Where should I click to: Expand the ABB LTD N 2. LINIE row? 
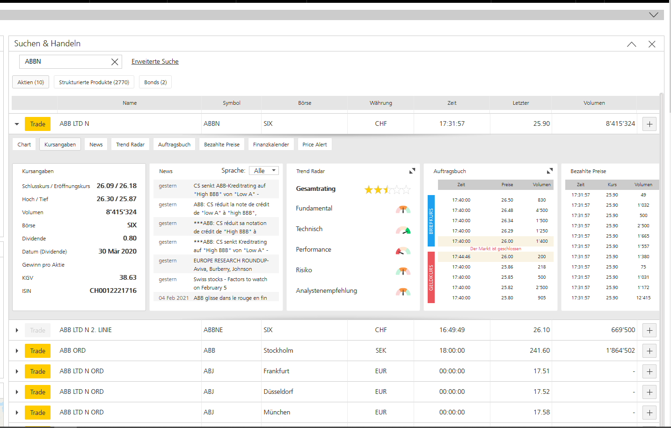[17, 330]
